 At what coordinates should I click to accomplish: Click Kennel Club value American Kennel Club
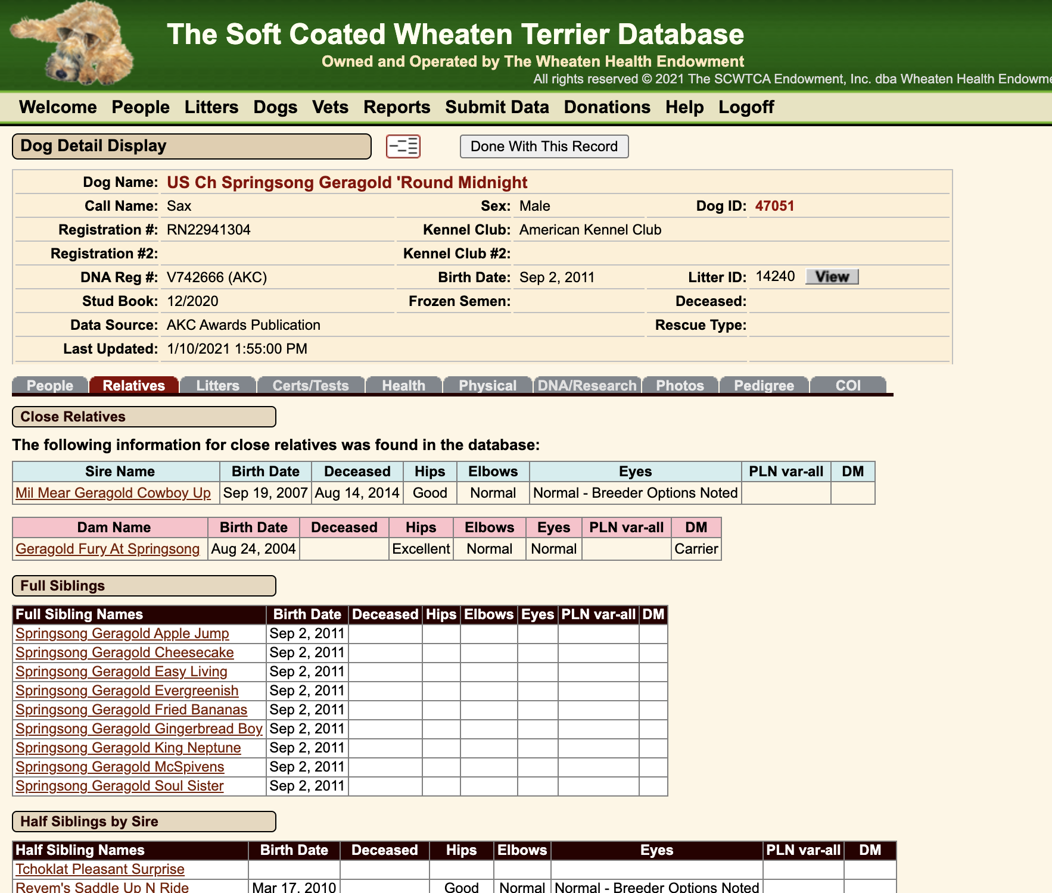point(590,230)
